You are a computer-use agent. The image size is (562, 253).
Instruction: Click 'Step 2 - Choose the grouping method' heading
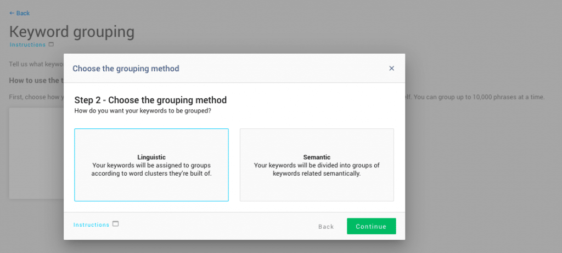point(150,100)
